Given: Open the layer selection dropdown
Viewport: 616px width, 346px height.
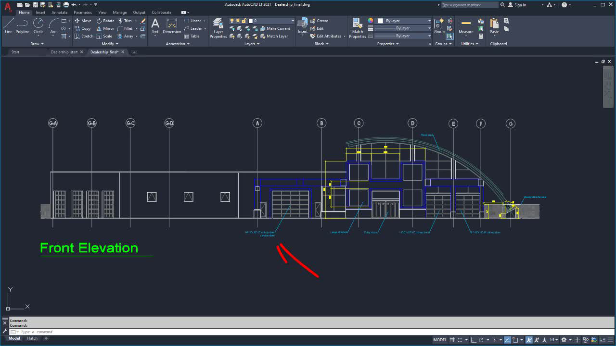Looking at the screenshot, I should (293, 21).
